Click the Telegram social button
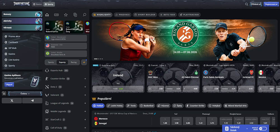The height and width of the screenshot is (132, 280). (x=32, y=101)
